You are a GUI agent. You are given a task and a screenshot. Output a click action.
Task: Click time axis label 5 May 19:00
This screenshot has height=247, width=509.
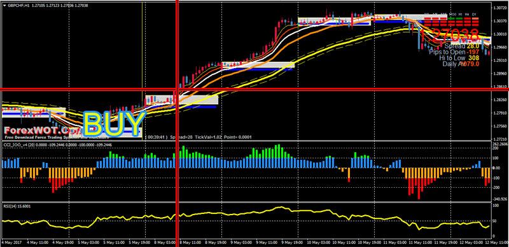[x=139, y=243]
